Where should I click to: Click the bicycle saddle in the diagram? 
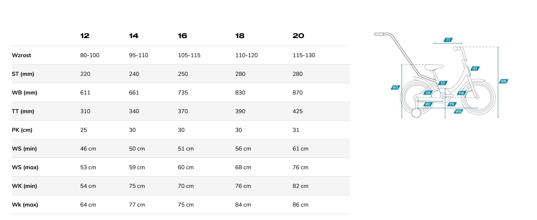click(435, 67)
